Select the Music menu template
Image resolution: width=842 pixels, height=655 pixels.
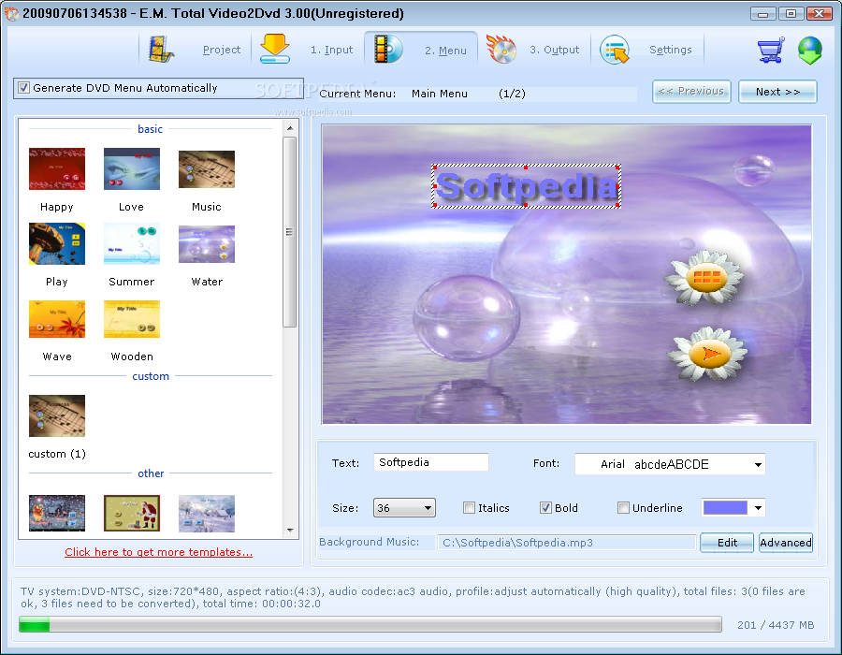point(207,168)
